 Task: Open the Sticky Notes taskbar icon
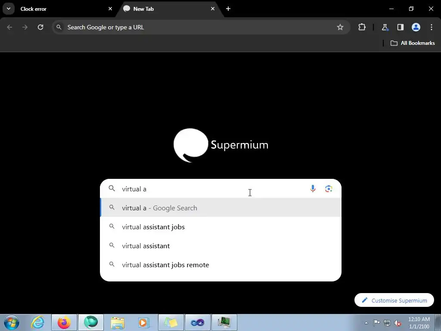[171, 322]
